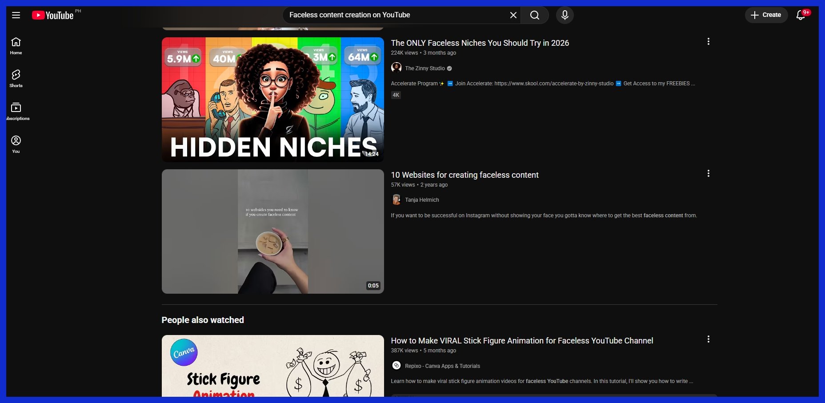This screenshot has height=403, width=825.
Task: Open the You section
Action: coord(16,144)
